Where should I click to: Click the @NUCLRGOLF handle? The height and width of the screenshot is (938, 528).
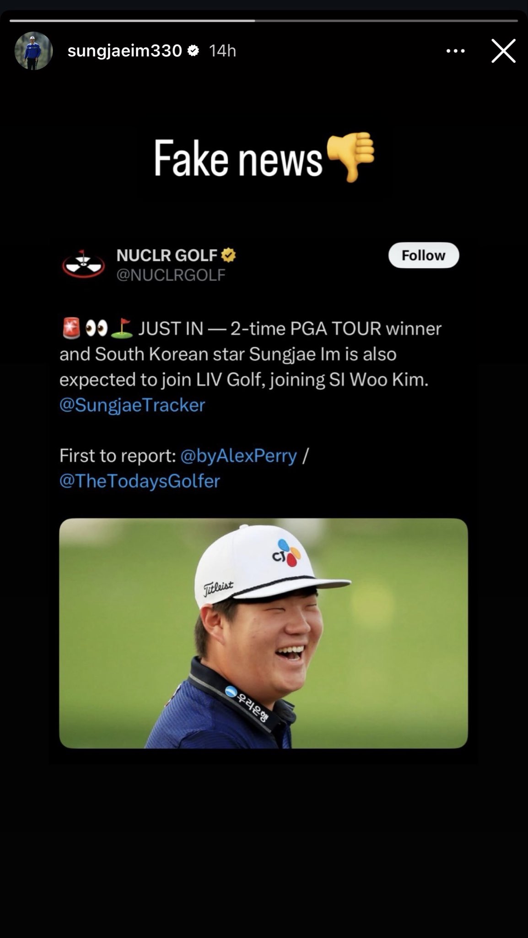[x=171, y=275]
